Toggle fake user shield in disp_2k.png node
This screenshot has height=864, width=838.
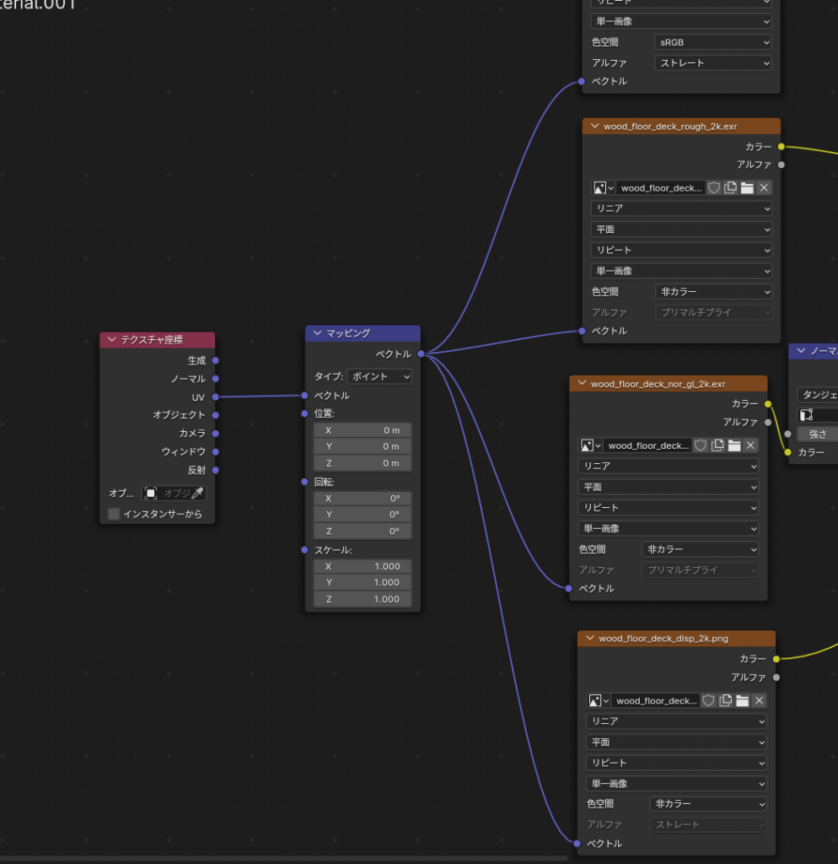point(709,700)
